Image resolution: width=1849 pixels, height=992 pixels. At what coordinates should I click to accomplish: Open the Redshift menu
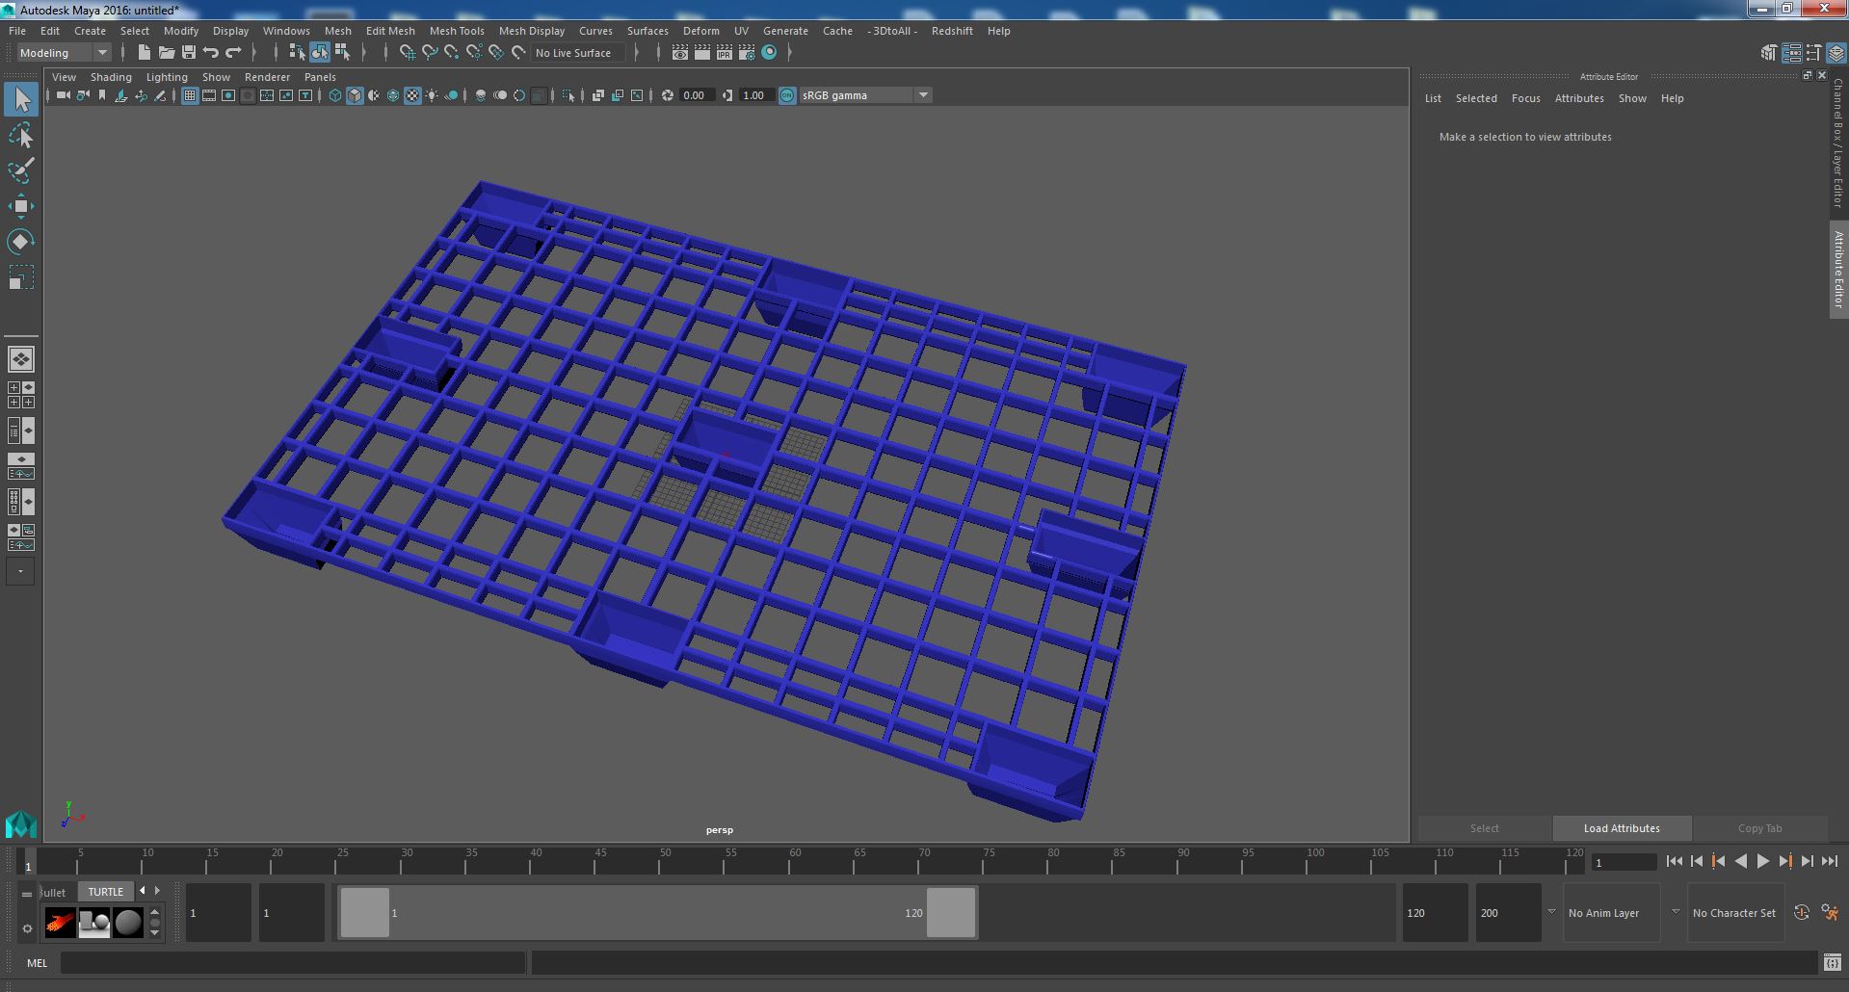pyautogui.click(x=952, y=31)
